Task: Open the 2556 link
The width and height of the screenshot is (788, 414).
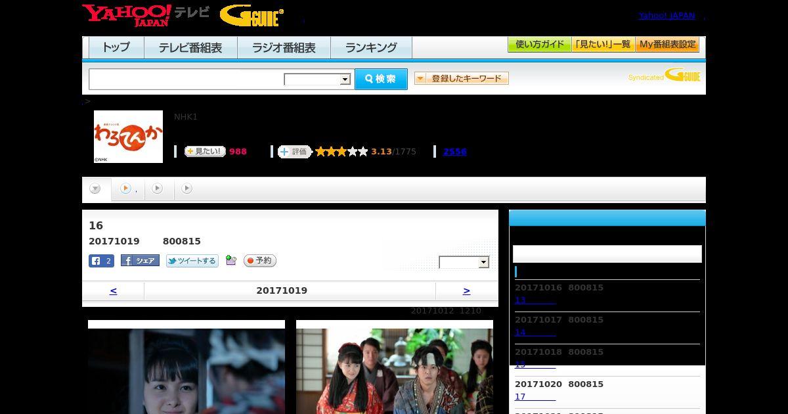Action: (454, 152)
